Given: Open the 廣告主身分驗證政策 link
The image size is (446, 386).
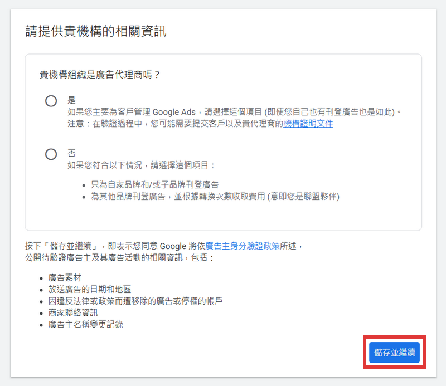Looking at the screenshot, I should [243, 246].
